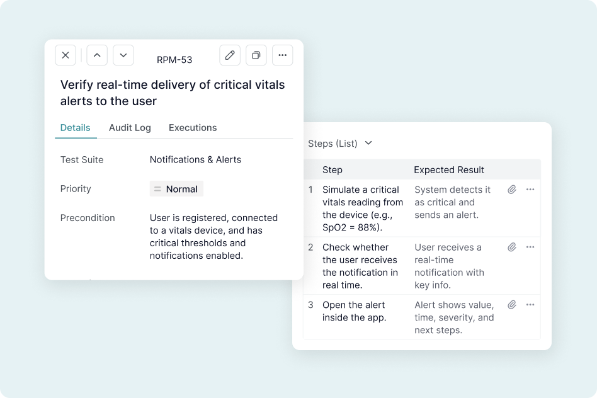
Task: Click the Test Suite field label
Action: pos(82,159)
